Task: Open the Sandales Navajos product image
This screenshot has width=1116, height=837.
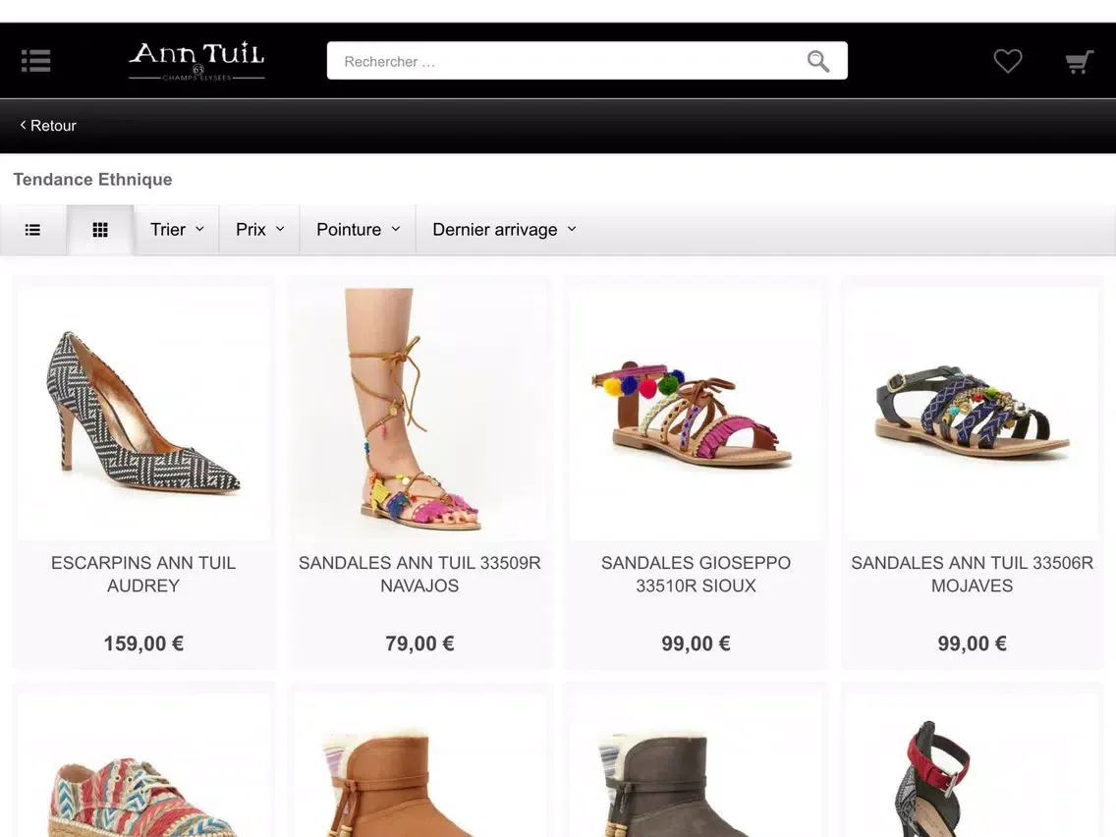Action: [419, 414]
